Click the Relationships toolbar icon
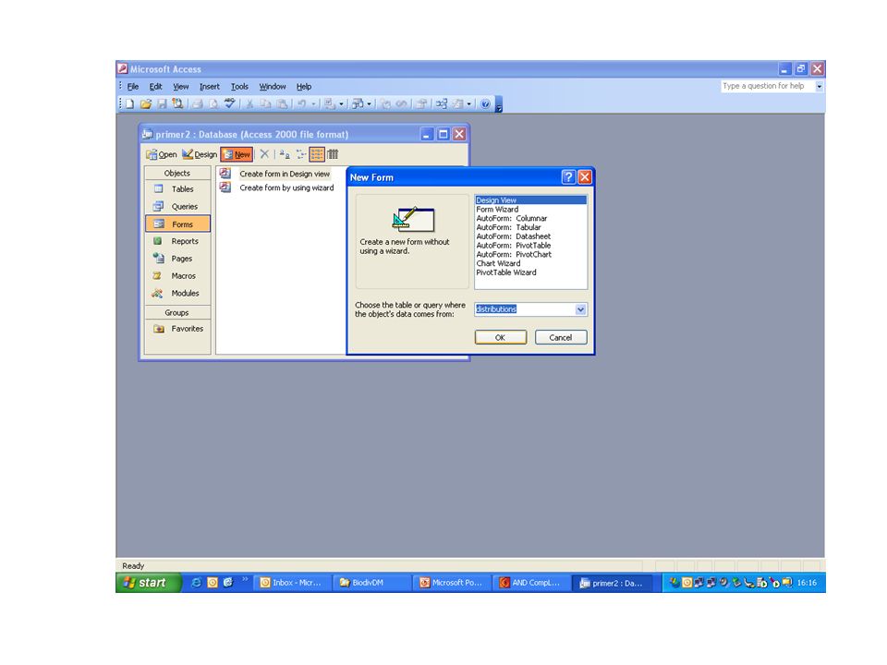Viewport: 887px width, 665px height. 442,103
